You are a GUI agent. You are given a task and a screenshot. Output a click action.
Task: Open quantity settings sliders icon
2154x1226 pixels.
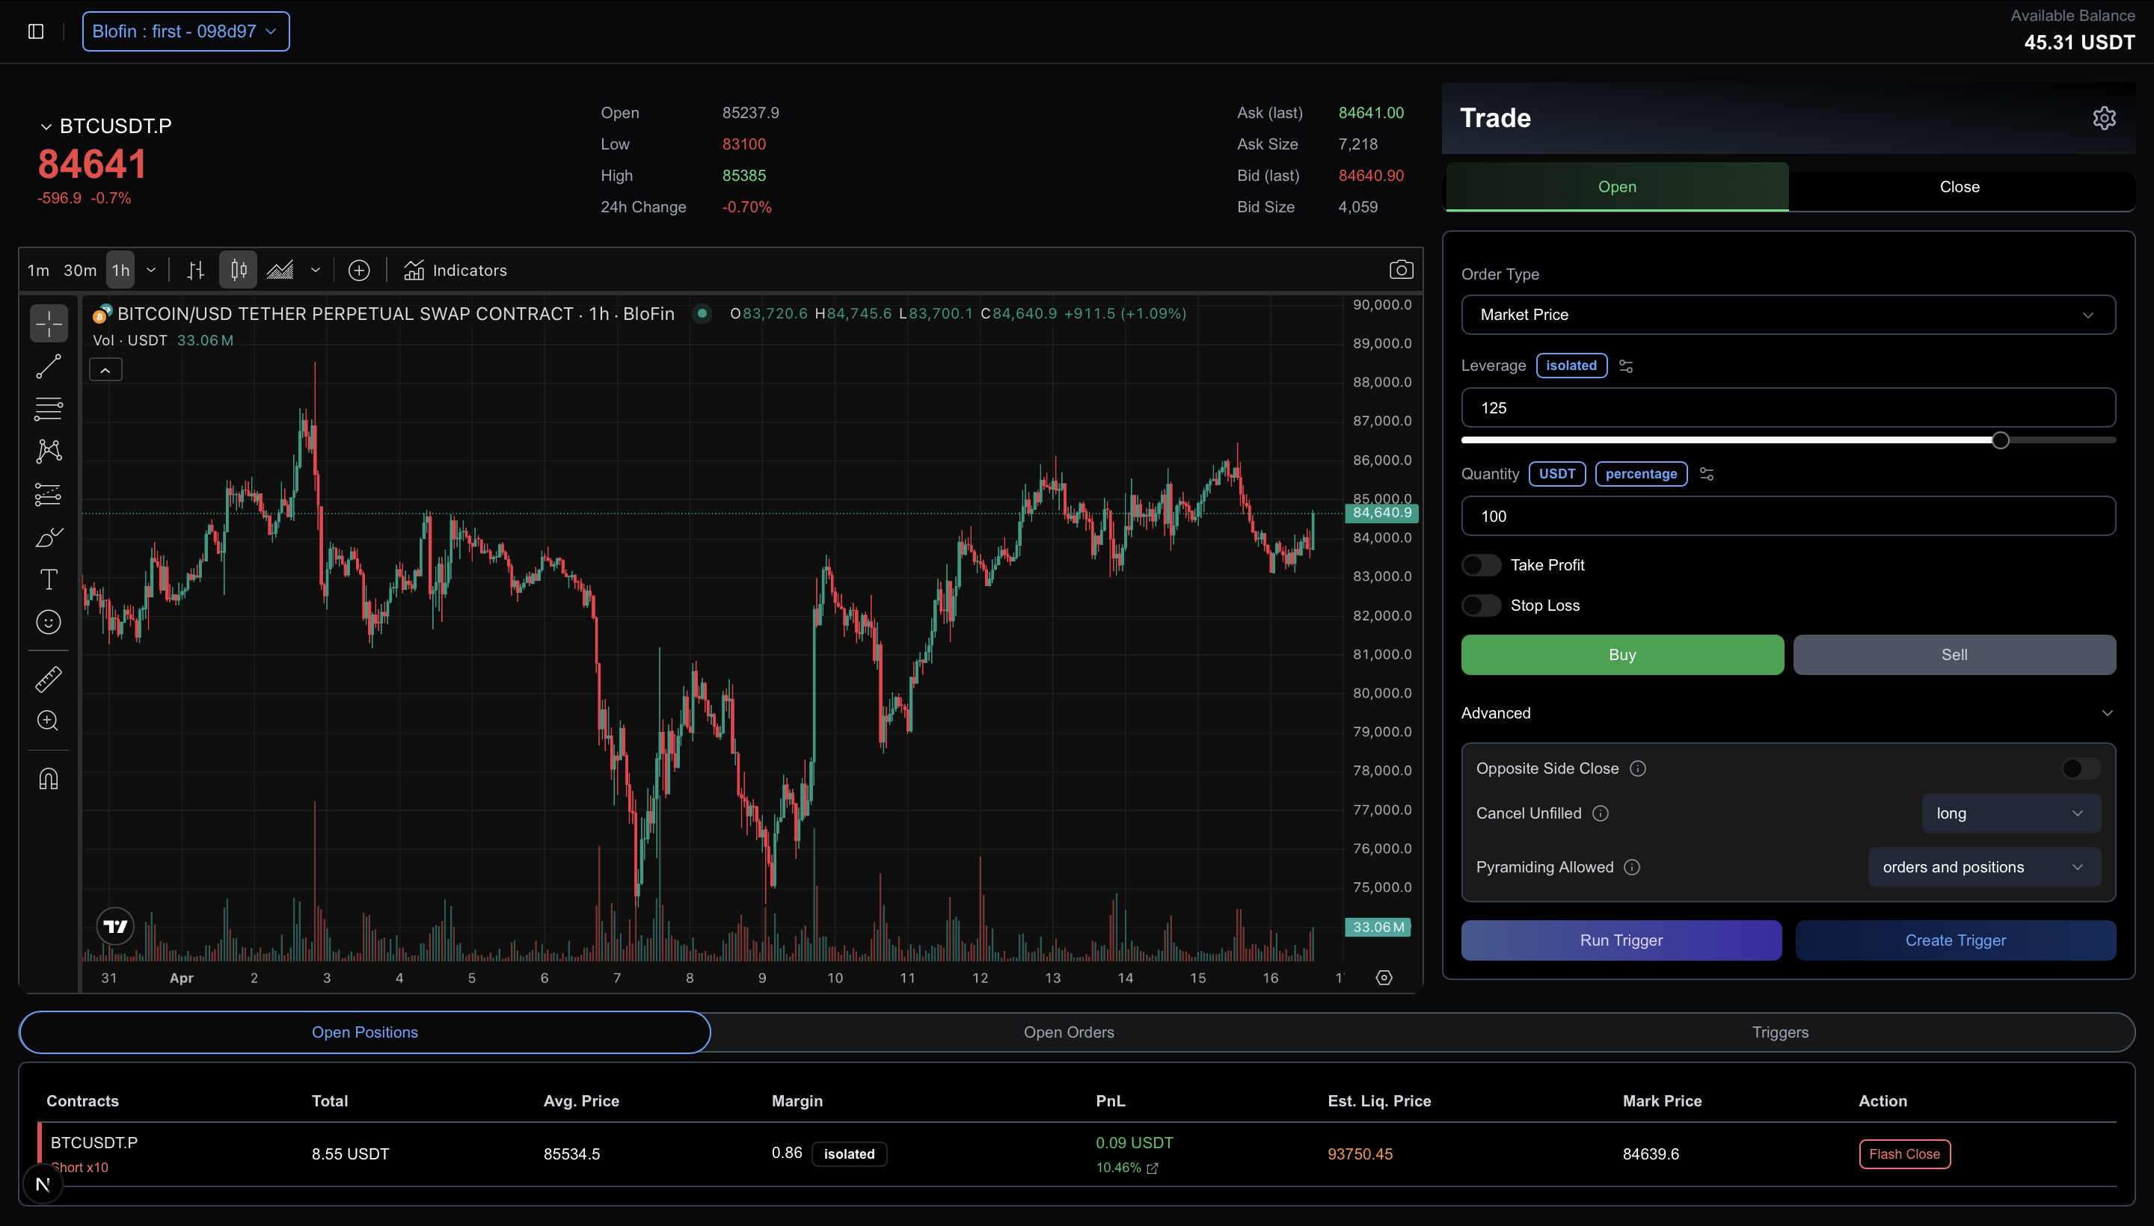pos(1707,474)
